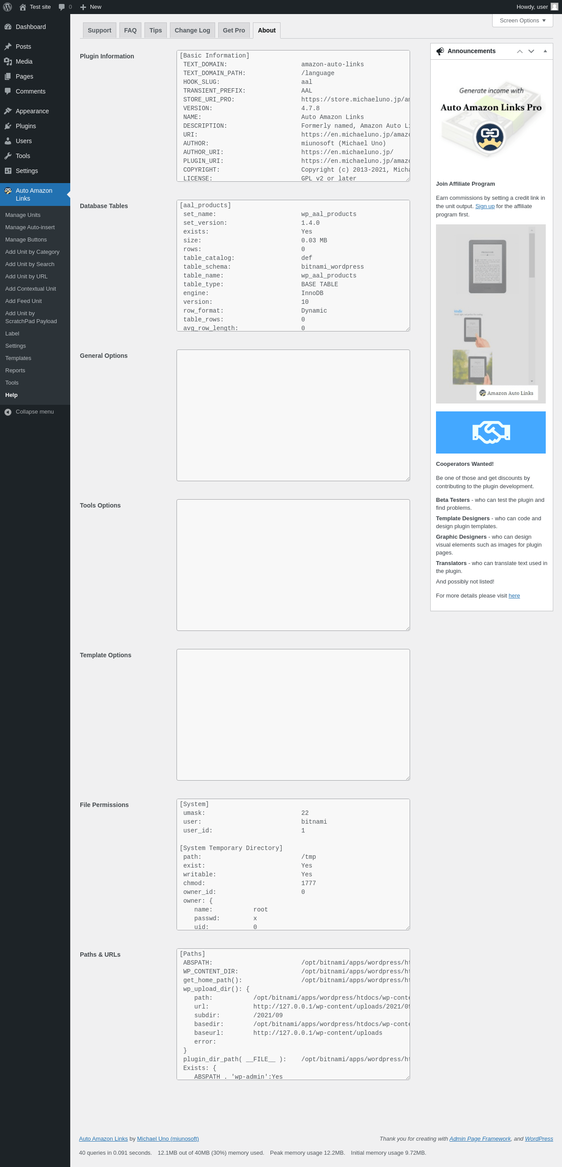Open the Tips tab

tap(155, 30)
